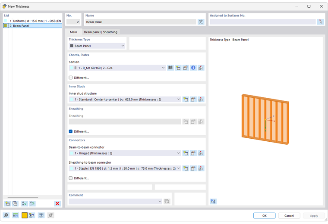
Task: Switch to the Main tab
Action: (x=73, y=32)
